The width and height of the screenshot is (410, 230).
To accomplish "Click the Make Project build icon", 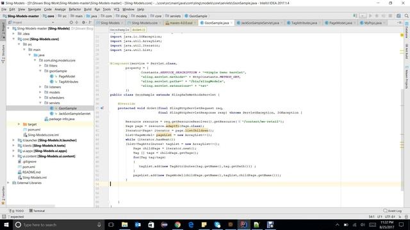I will [355, 16].
